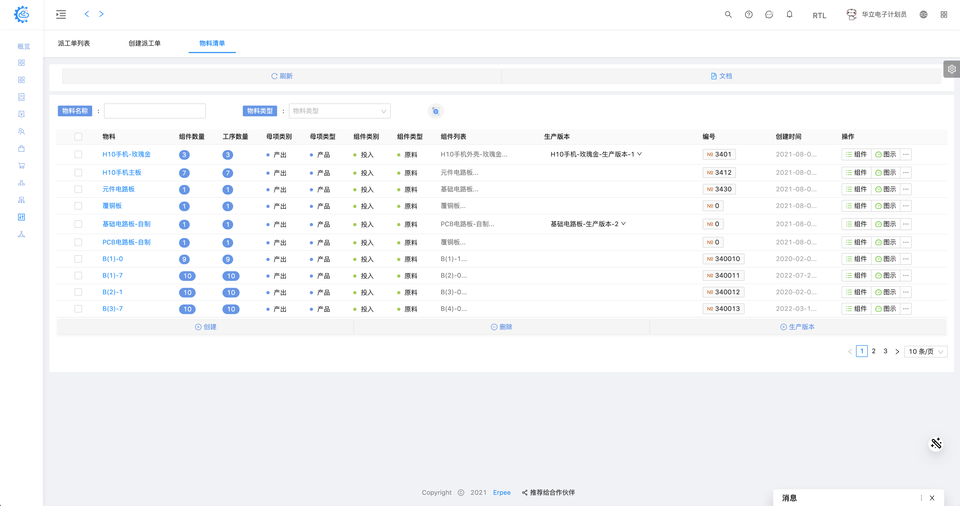Switch to 创建派工单 tab

(144, 43)
